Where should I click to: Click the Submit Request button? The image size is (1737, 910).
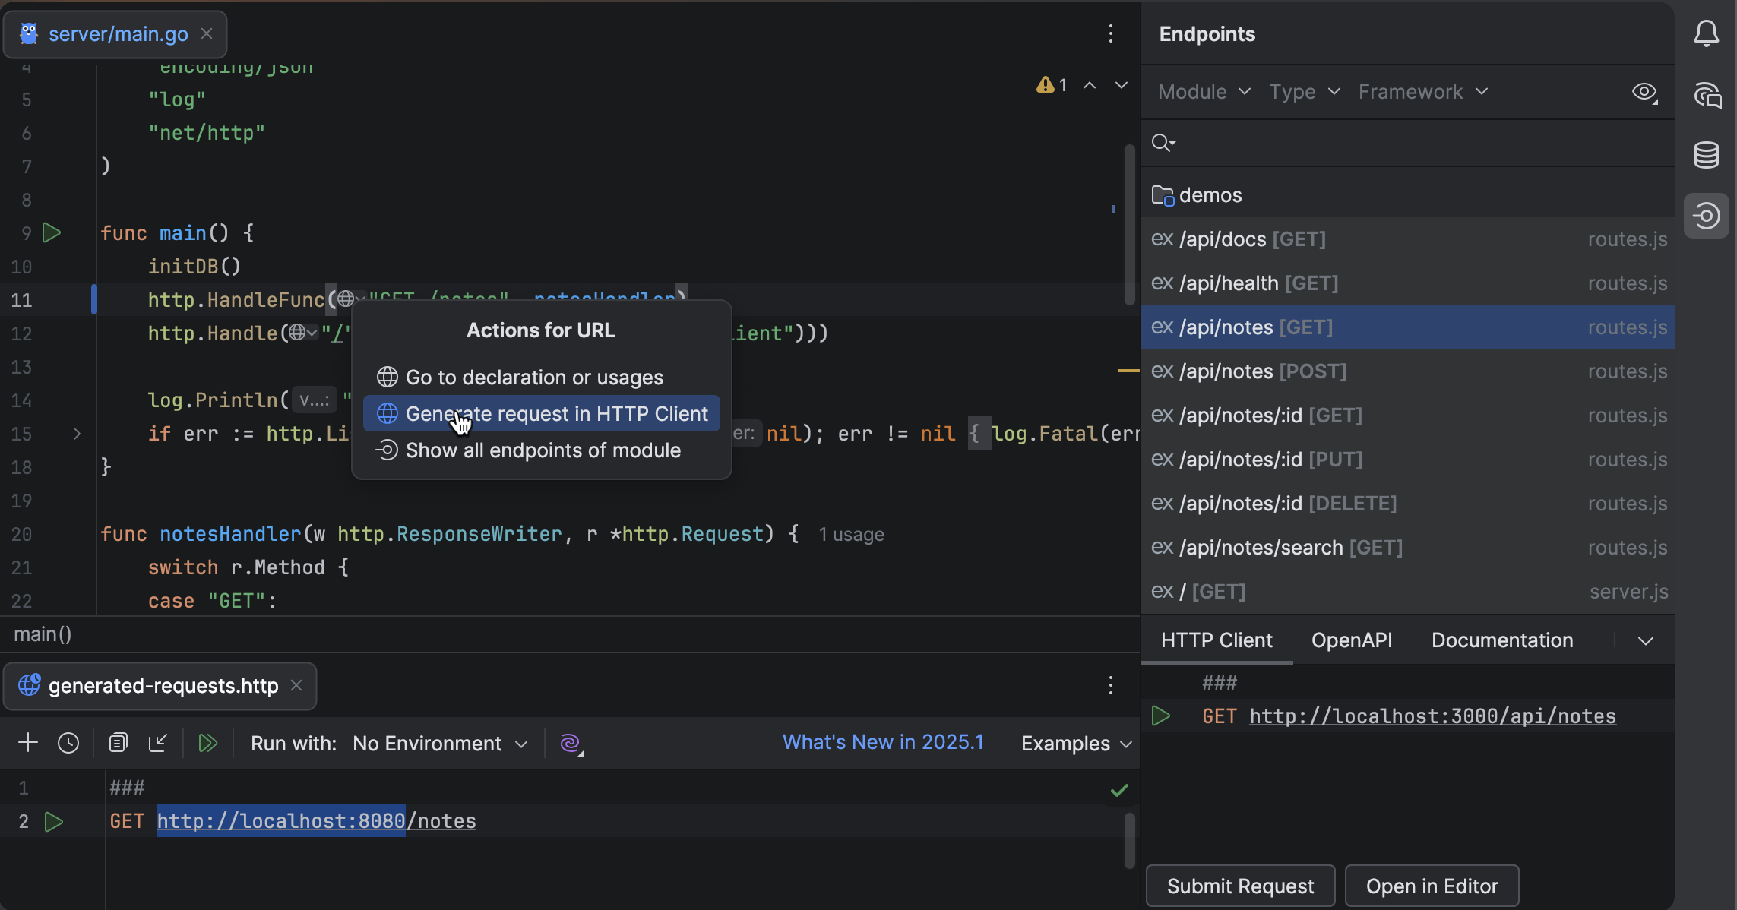tap(1240, 886)
